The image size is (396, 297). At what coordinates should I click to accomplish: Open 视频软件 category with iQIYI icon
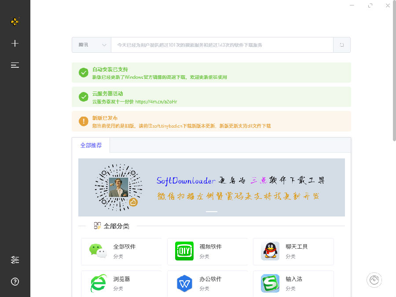207,251
